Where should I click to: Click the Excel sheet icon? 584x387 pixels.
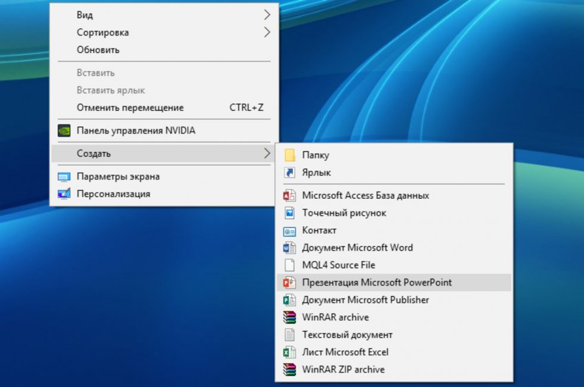coord(290,352)
